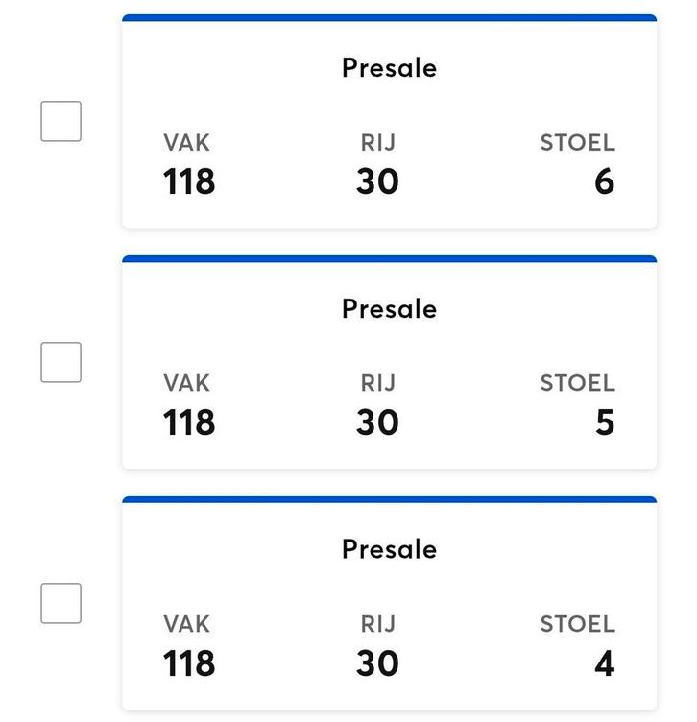
Task: Click the blue top bar of seat 5 card
Action: pyautogui.click(x=389, y=259)
